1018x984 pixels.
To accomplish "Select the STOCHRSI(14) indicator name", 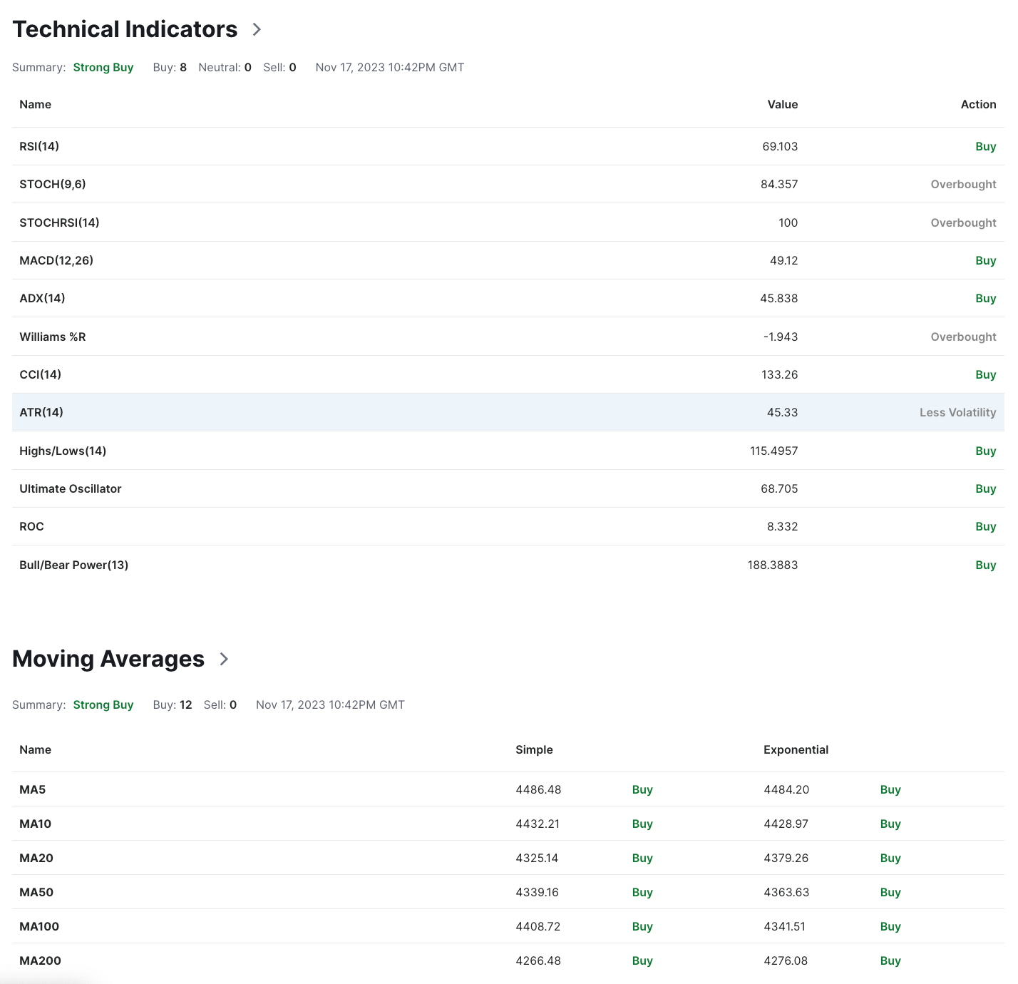I will (x=59, y=222).
